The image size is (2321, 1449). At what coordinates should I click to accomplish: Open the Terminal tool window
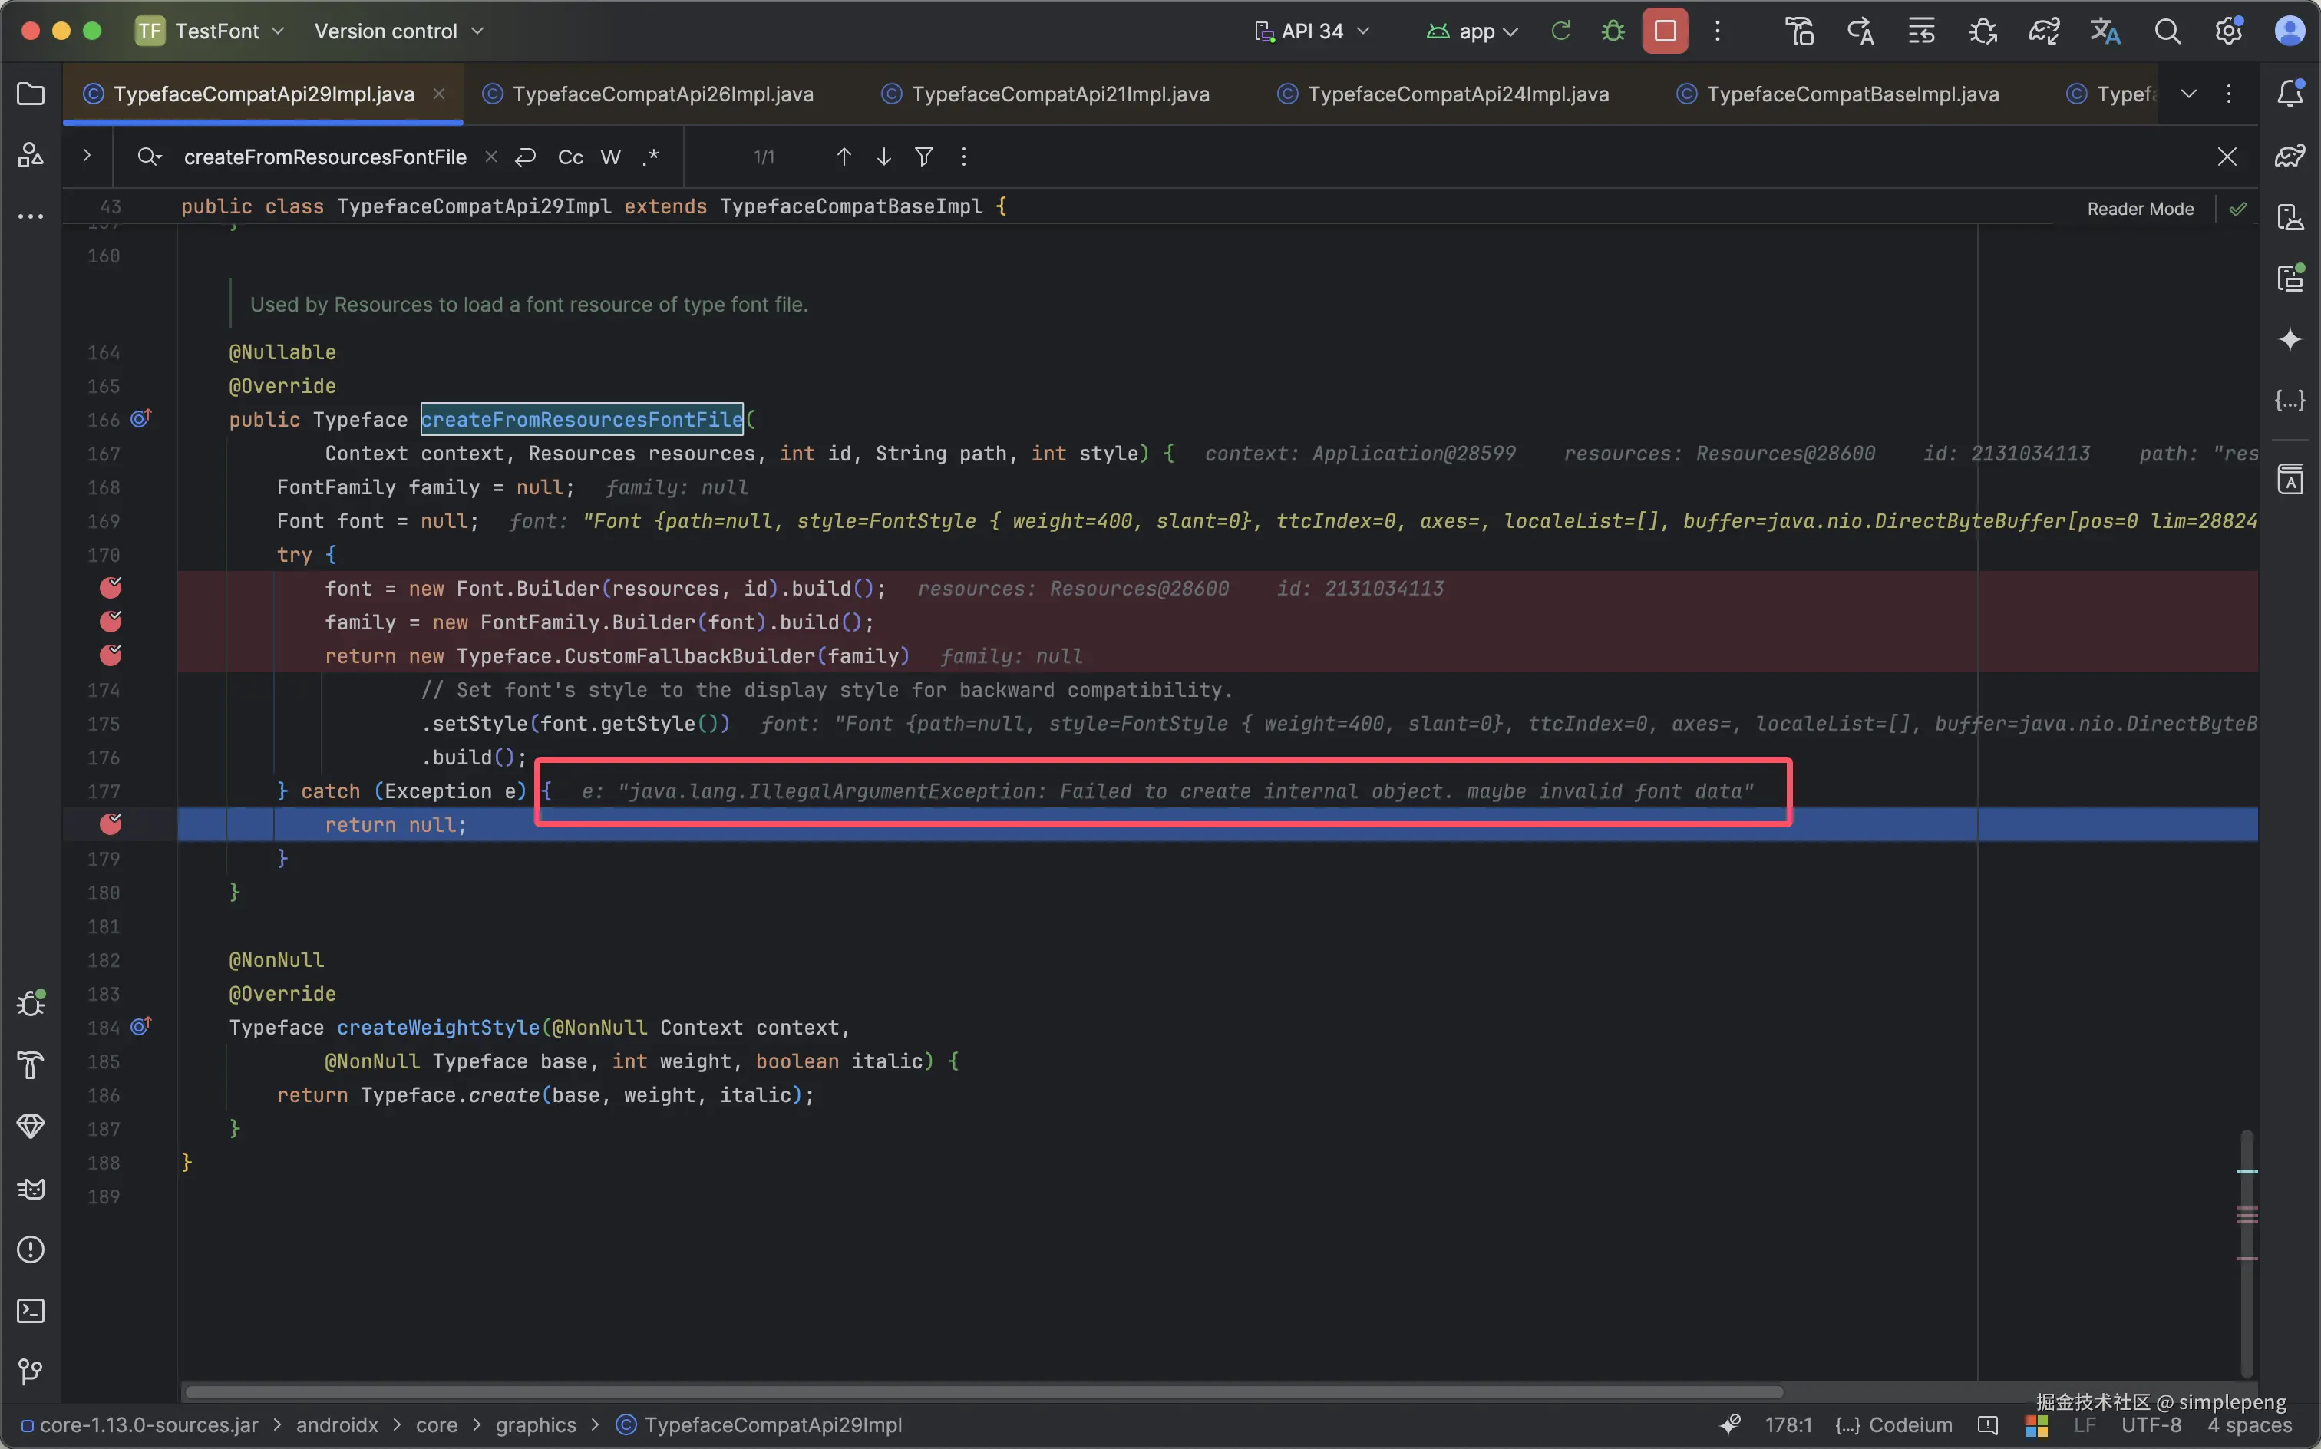(x=31, y=1310)
